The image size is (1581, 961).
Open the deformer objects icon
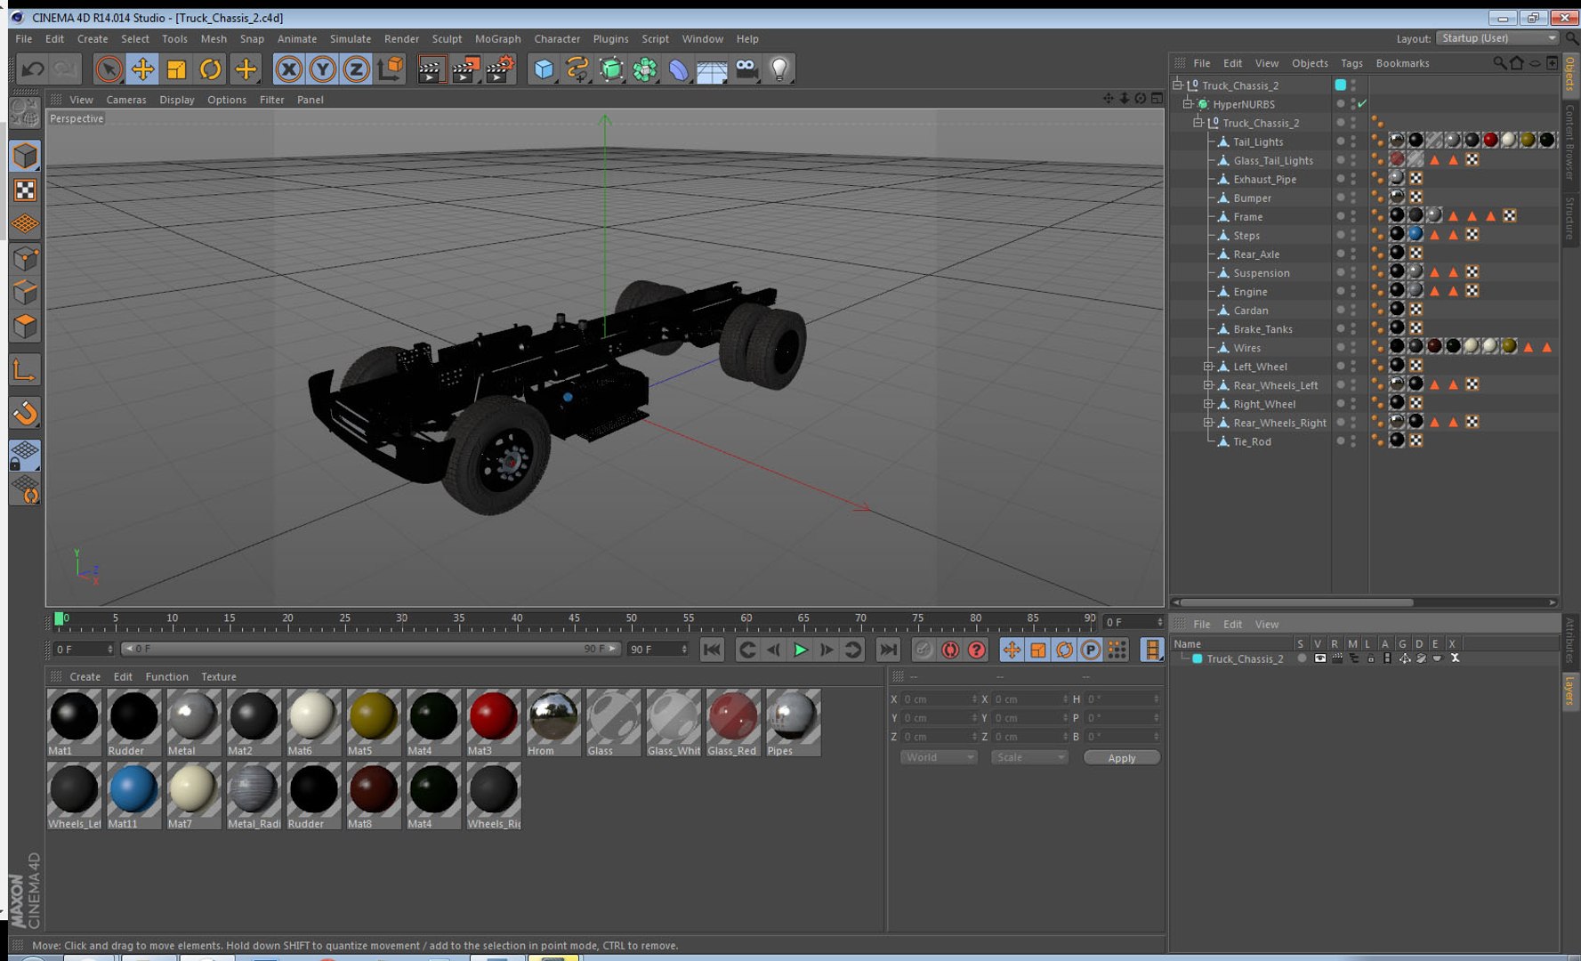point(679,69)
